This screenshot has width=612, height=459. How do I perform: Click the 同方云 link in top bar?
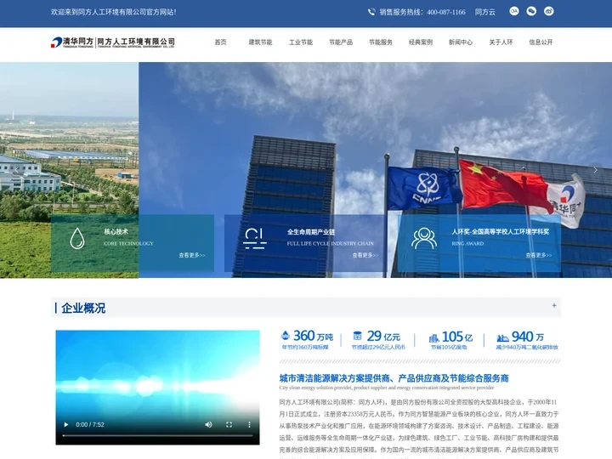coord(485,12)
